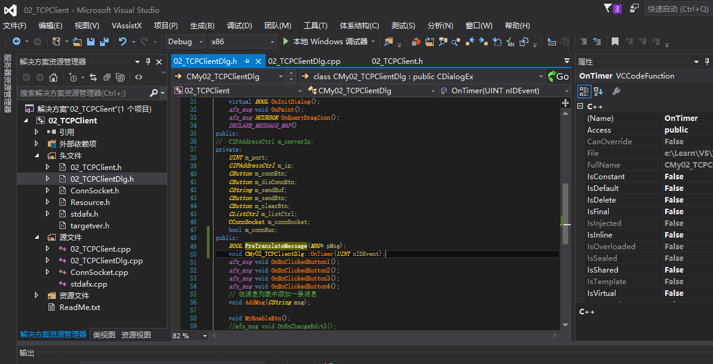Click the VAssistX Find Symbol icon

(x=442, y=42)
